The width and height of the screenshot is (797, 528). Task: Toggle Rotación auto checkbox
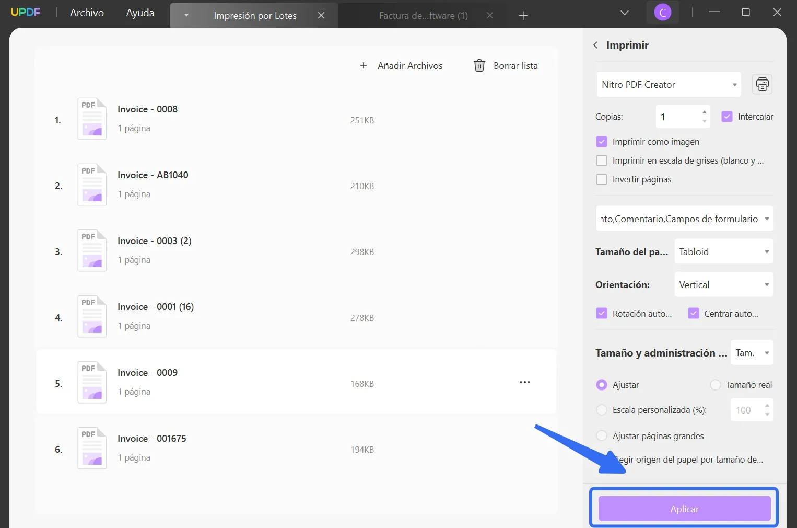tap(602, 313)
